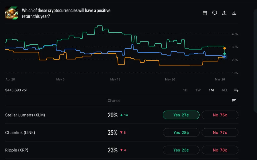Screen dimensions: 257x160
Task: Select the 1W time range
Action: click(198, 90)
